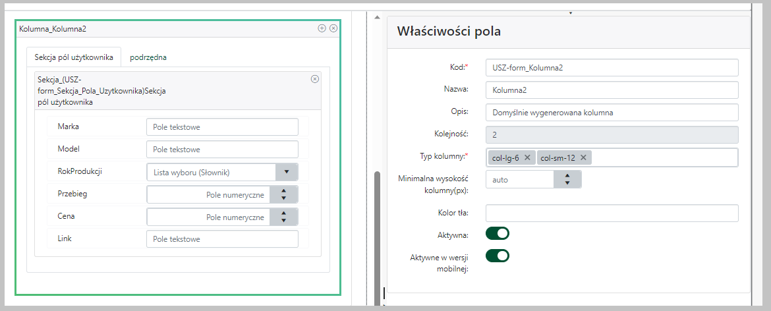Remove the col-lg-6 tag

click(527, 157)
